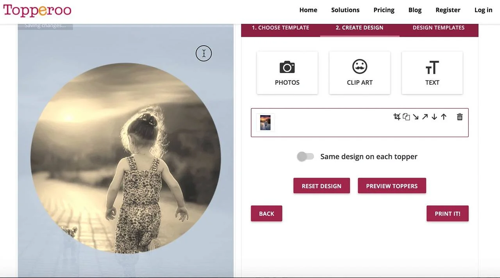Duplicate the photo layer with the copy icon

406,117
